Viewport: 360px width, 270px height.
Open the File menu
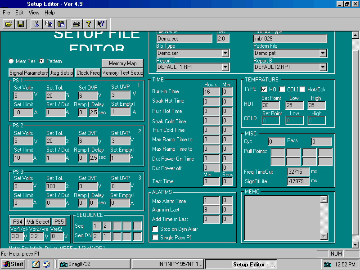click(6, 13)
